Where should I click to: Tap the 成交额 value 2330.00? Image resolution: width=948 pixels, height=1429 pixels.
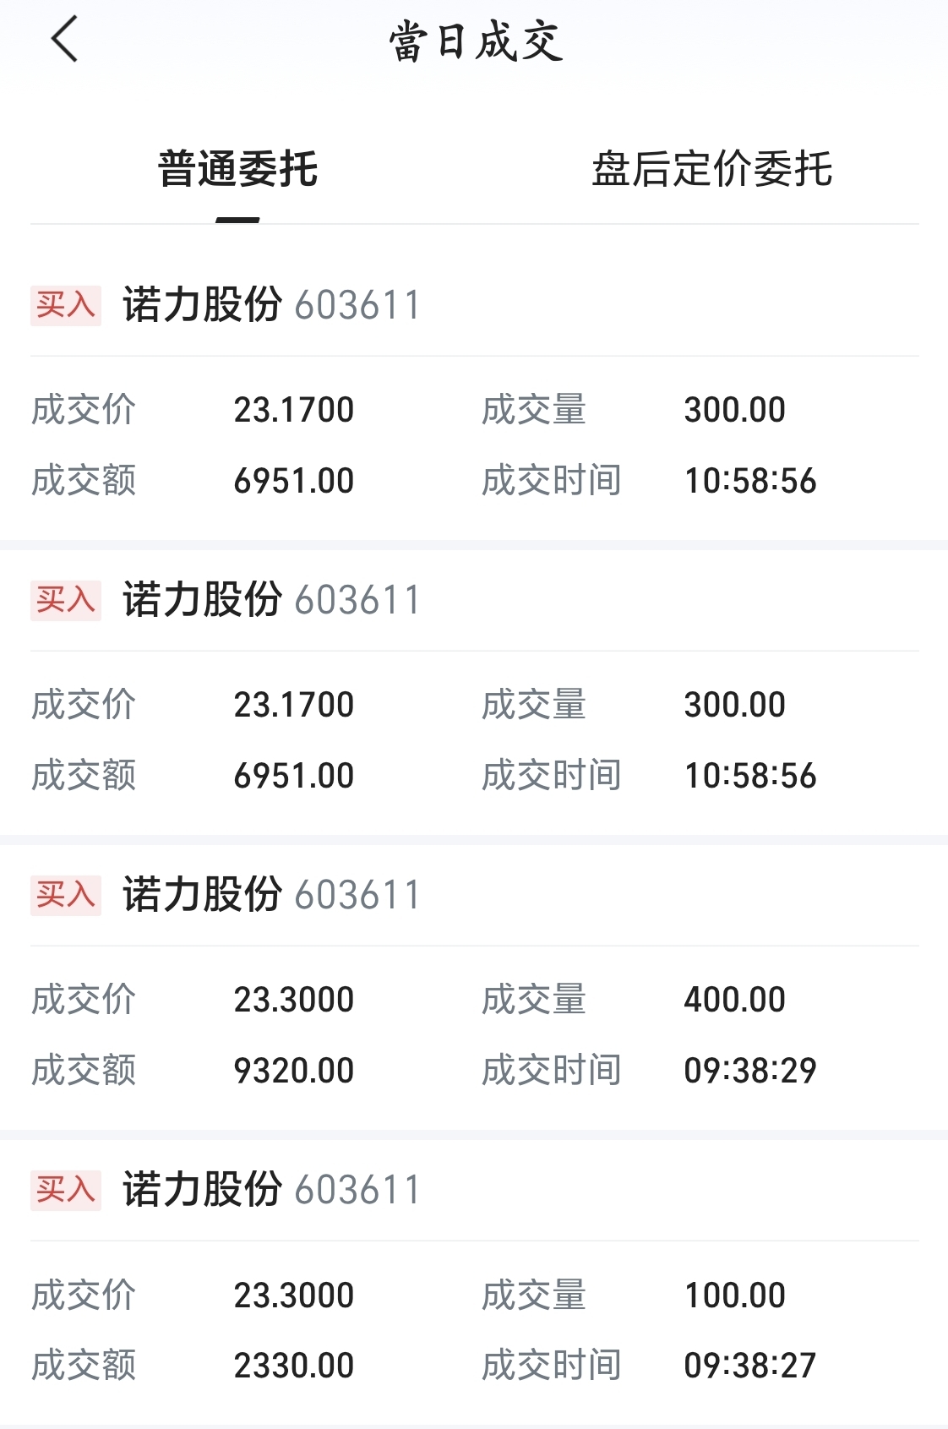click(294, 1366)
